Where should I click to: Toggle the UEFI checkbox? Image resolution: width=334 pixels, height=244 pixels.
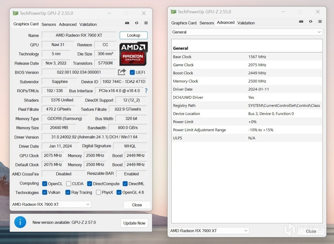(132, 73)
